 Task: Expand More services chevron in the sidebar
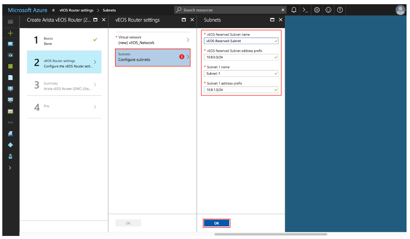click(x=10, y=168)
